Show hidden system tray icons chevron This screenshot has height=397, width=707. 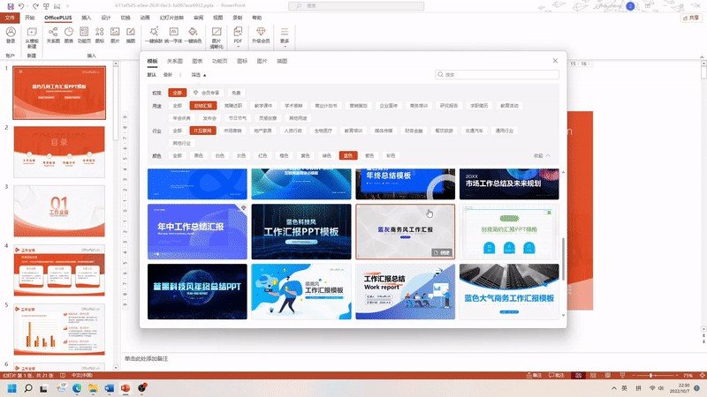[x=613, y=388]
